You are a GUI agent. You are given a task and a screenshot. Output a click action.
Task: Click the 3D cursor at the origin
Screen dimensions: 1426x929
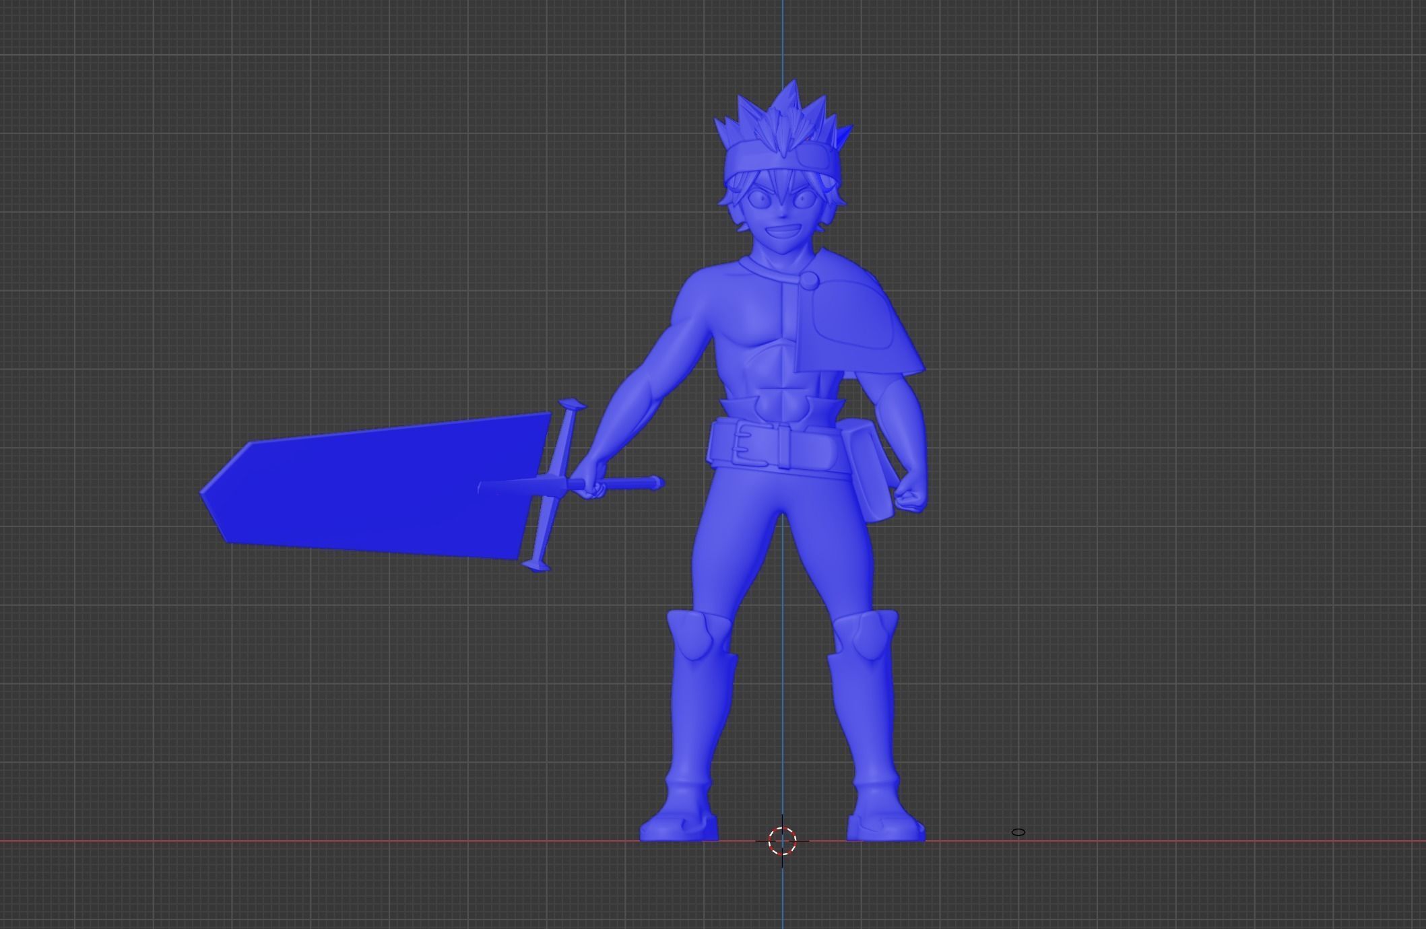pyautogui.click(x=782, y=841)
